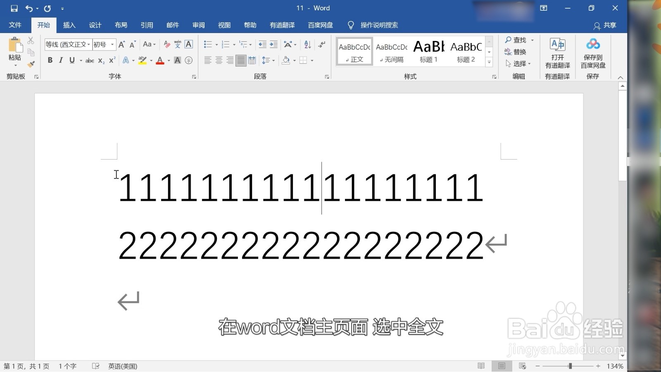Open the phonetic guide (wén) tool
Screen dimensions: 661x372
178,44
